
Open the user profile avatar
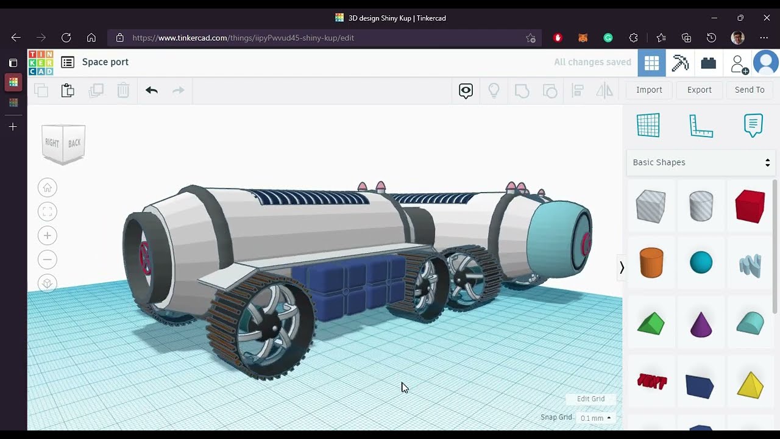(x=766, y=63)
